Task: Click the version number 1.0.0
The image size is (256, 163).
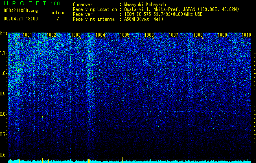Action: (55, 3)
